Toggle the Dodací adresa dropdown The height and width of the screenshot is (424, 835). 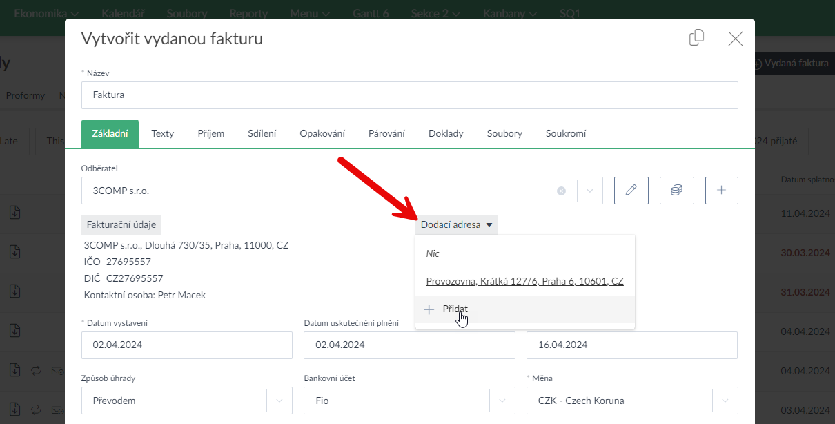456,224
